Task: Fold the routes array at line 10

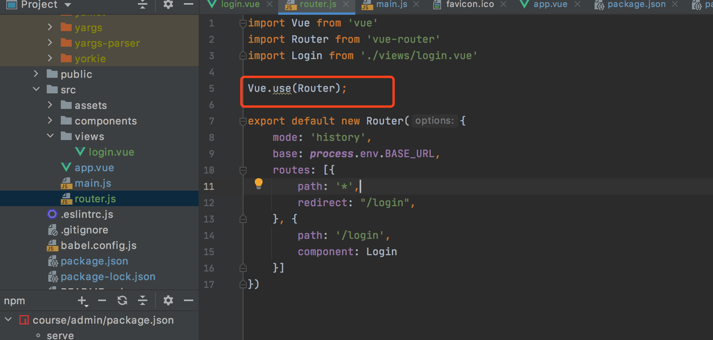Action: click(x=243, y=170)
